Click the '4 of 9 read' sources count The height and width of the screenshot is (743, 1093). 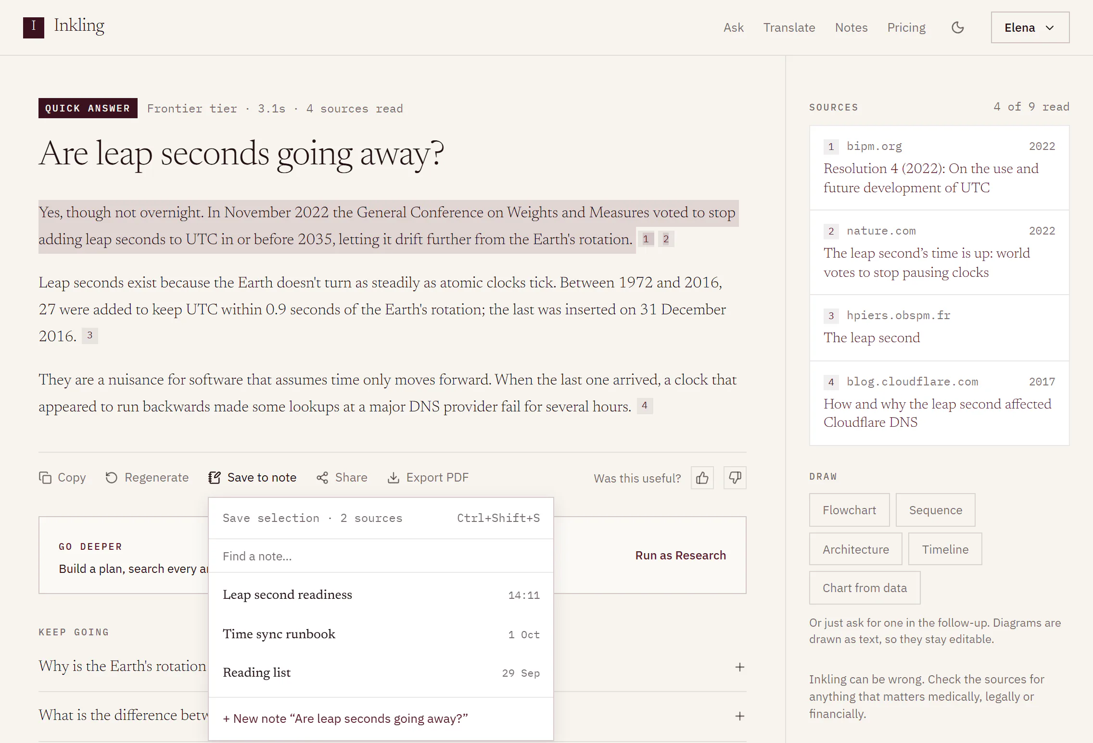(x=1031, y=107)
